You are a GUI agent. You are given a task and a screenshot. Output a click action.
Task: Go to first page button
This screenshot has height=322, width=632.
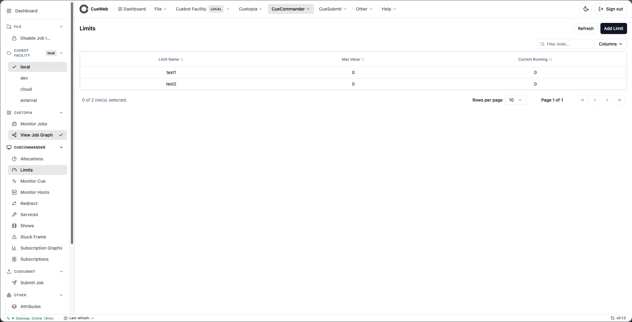coord(582,100)
